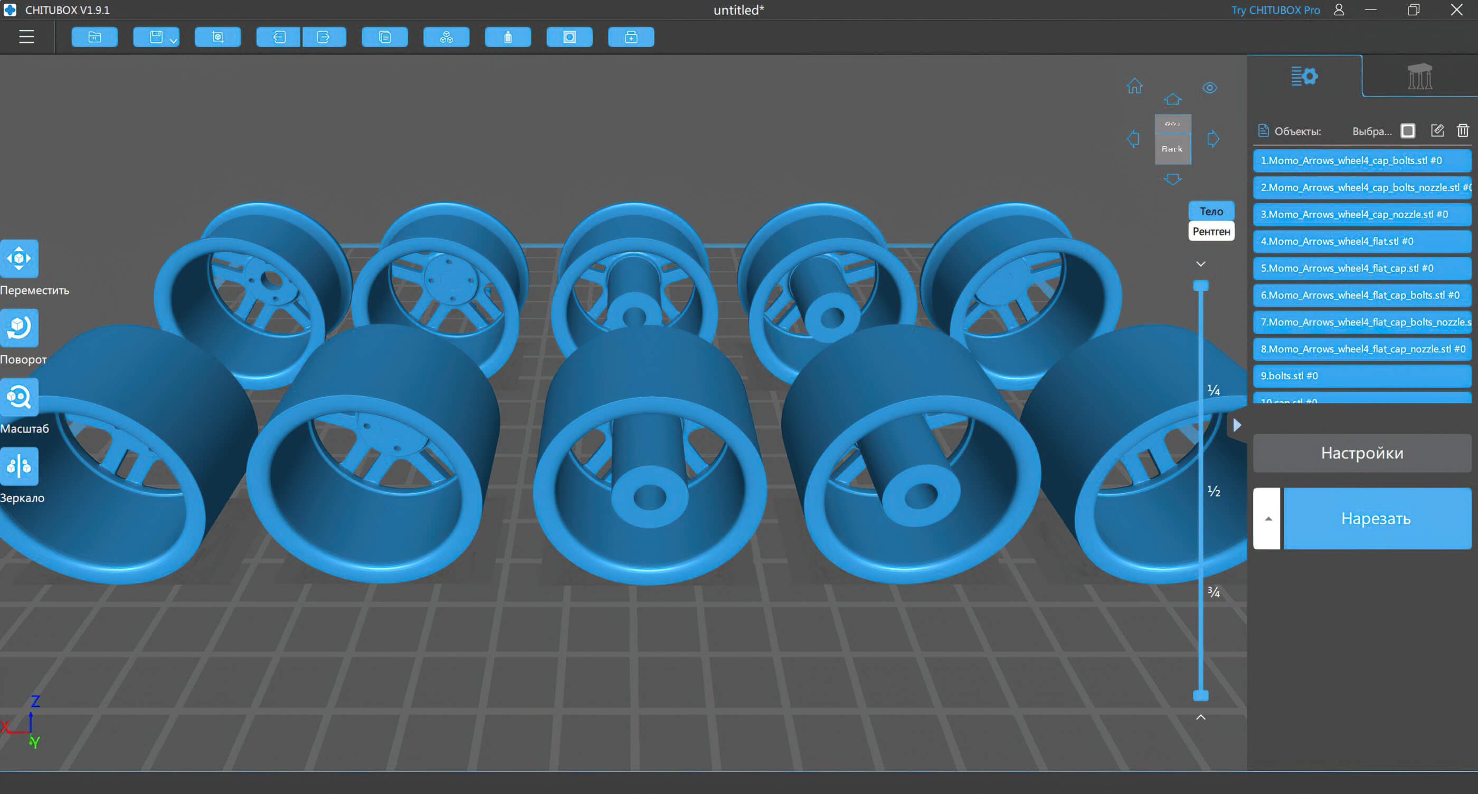The height and width of the screenshot is (794, 1478).
Task: Open the hamburger main menu
Action: pos(26,37)
